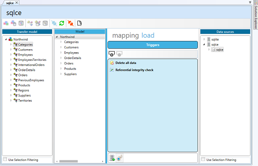Collapse the sqlce data source node
This screenshot has width=258, height=166.
pyautogui.click(x=204, y=44)
